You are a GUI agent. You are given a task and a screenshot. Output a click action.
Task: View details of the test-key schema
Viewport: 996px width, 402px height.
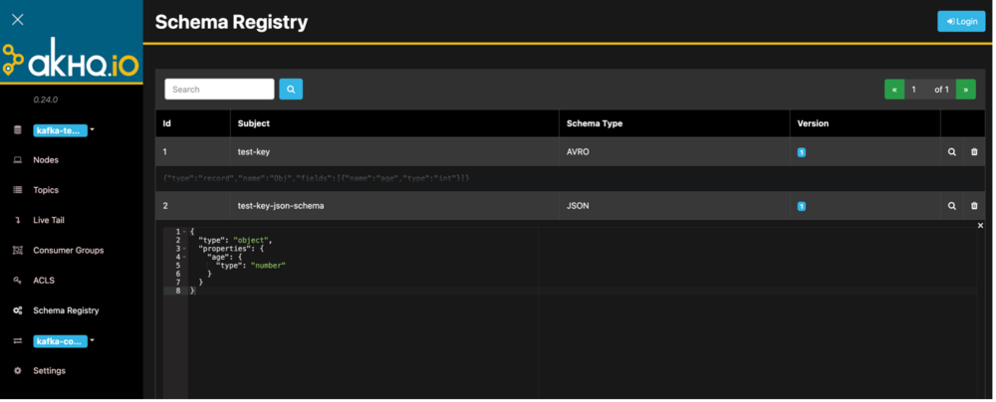pyautogui.click(x=951, y=152)
